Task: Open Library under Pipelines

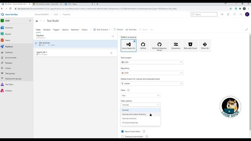Action: [8, 68]
